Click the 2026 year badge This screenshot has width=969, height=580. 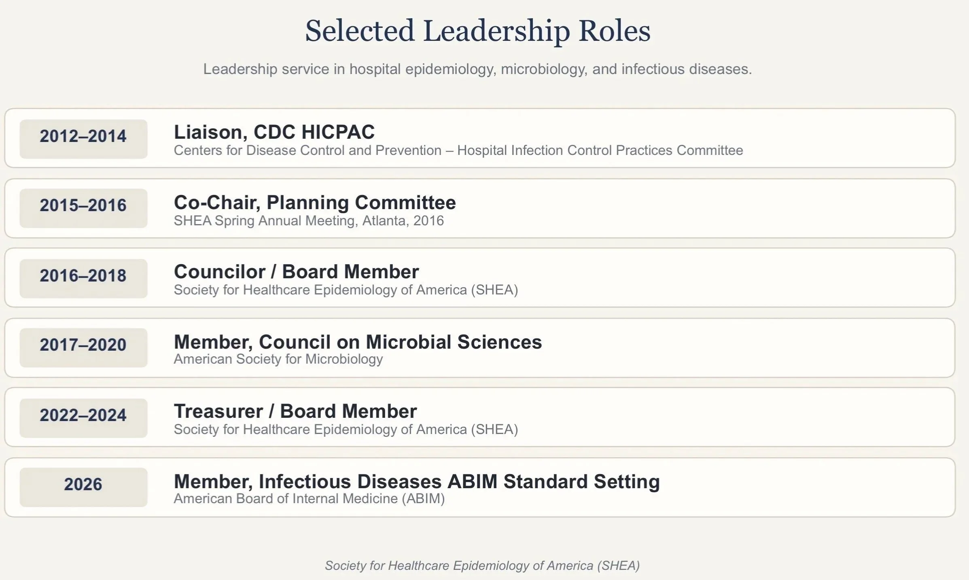pyautogui.click(x=83, y=485)
